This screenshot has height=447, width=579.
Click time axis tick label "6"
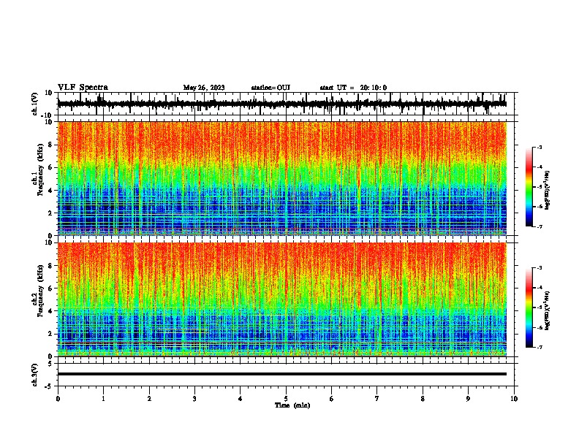tap(332, 398)
